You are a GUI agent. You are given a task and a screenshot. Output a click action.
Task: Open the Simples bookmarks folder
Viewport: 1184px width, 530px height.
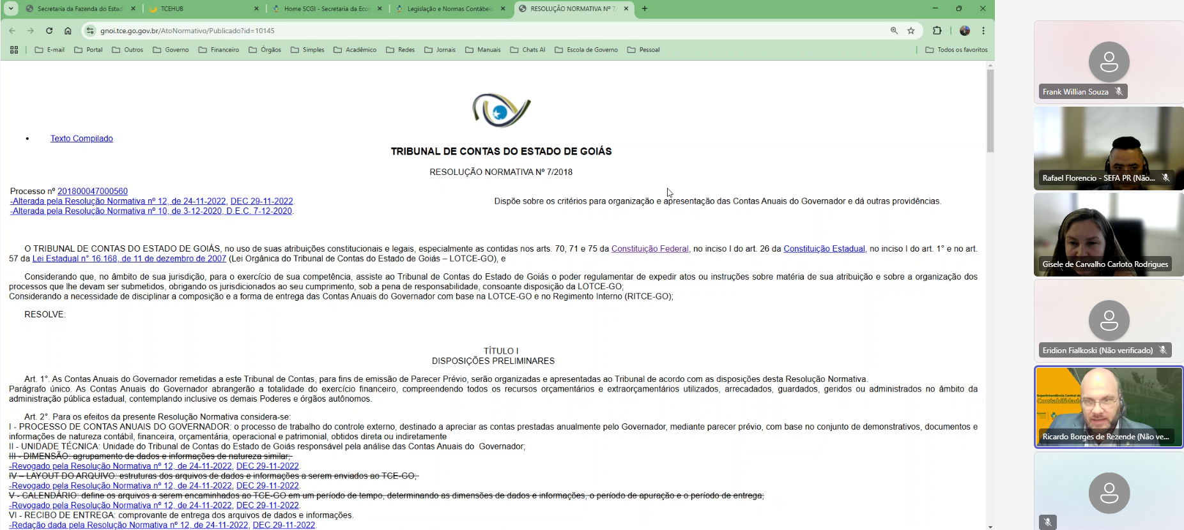click(307, 50)
